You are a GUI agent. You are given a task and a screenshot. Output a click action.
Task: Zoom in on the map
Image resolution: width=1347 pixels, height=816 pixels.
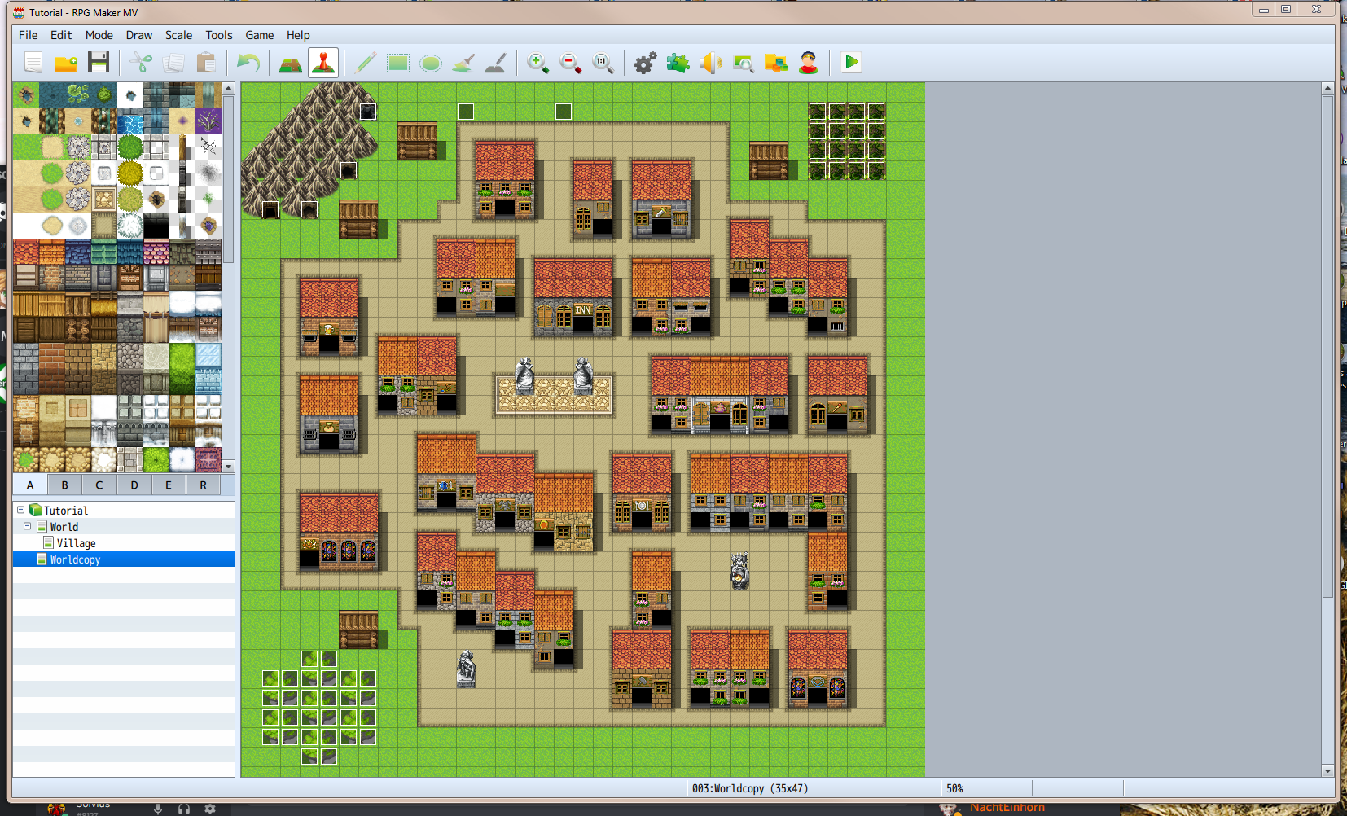[537, 63]
